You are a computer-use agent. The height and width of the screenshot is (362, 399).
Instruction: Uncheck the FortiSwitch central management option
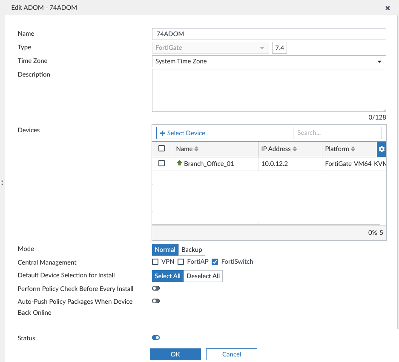tap(215, 262)
